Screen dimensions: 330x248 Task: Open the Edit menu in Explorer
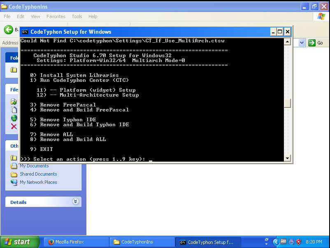pyautogui.click(x=21, y=16)
